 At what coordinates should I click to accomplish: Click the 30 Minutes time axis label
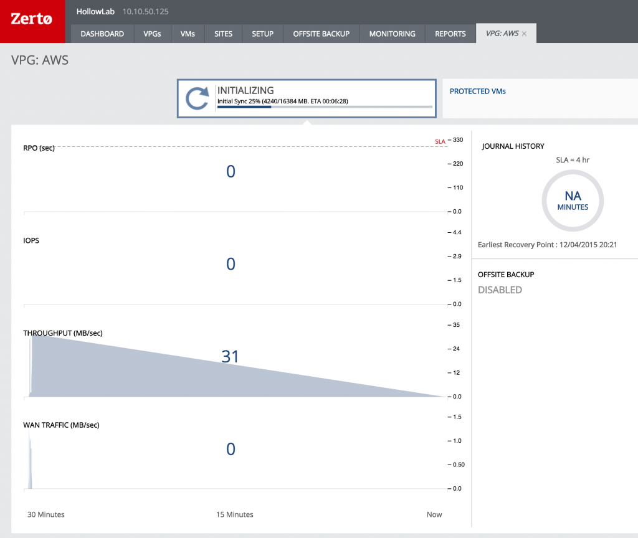(x=45, y=514)
